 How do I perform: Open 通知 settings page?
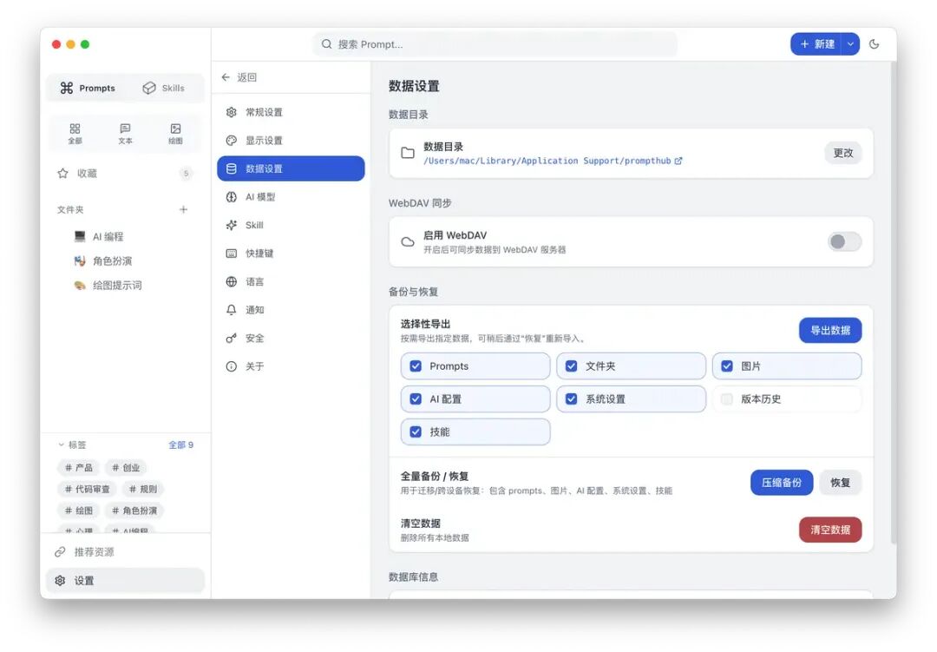point(291,310)
